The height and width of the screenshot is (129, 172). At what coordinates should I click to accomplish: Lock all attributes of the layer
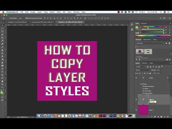[150, 73]
